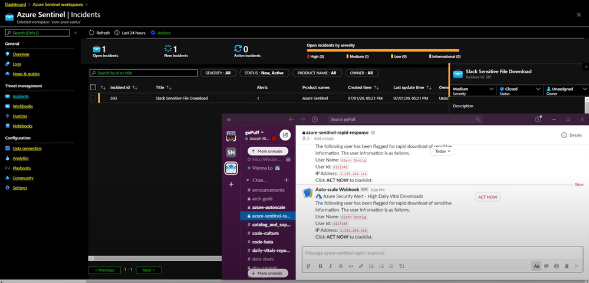Open Data connectors configuration
The image size is (589, 283).
pos(27,149)
